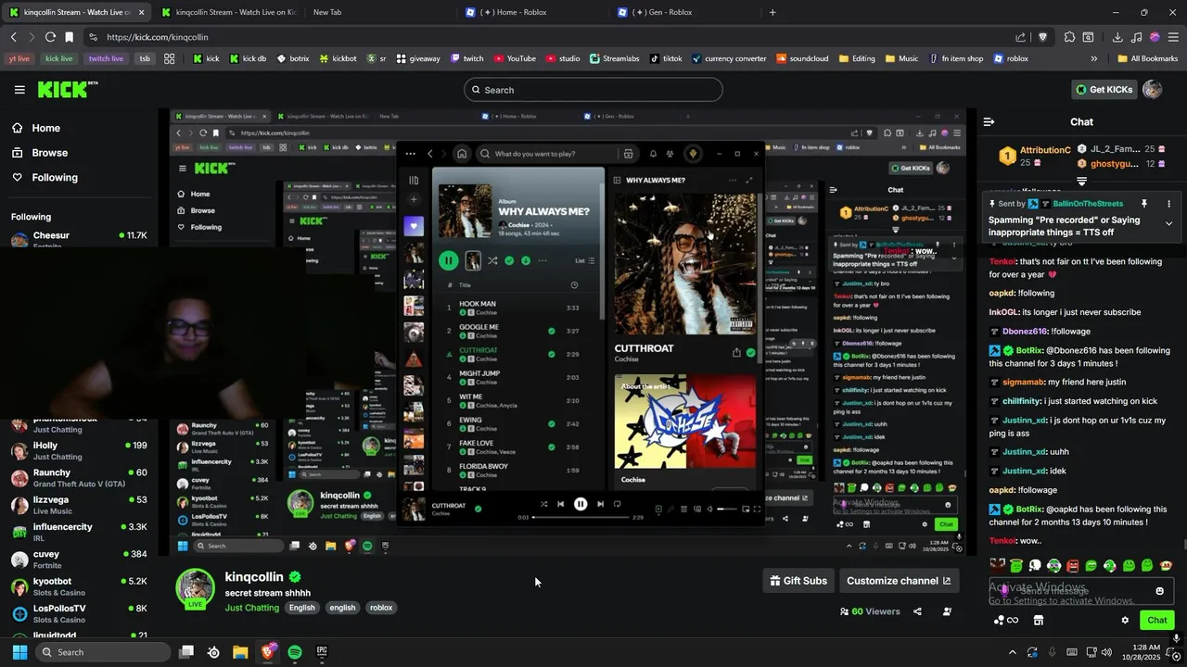Open the bookmarks bar apps grid icon
Screen dimensions: 1187x667
pos(169,58)
